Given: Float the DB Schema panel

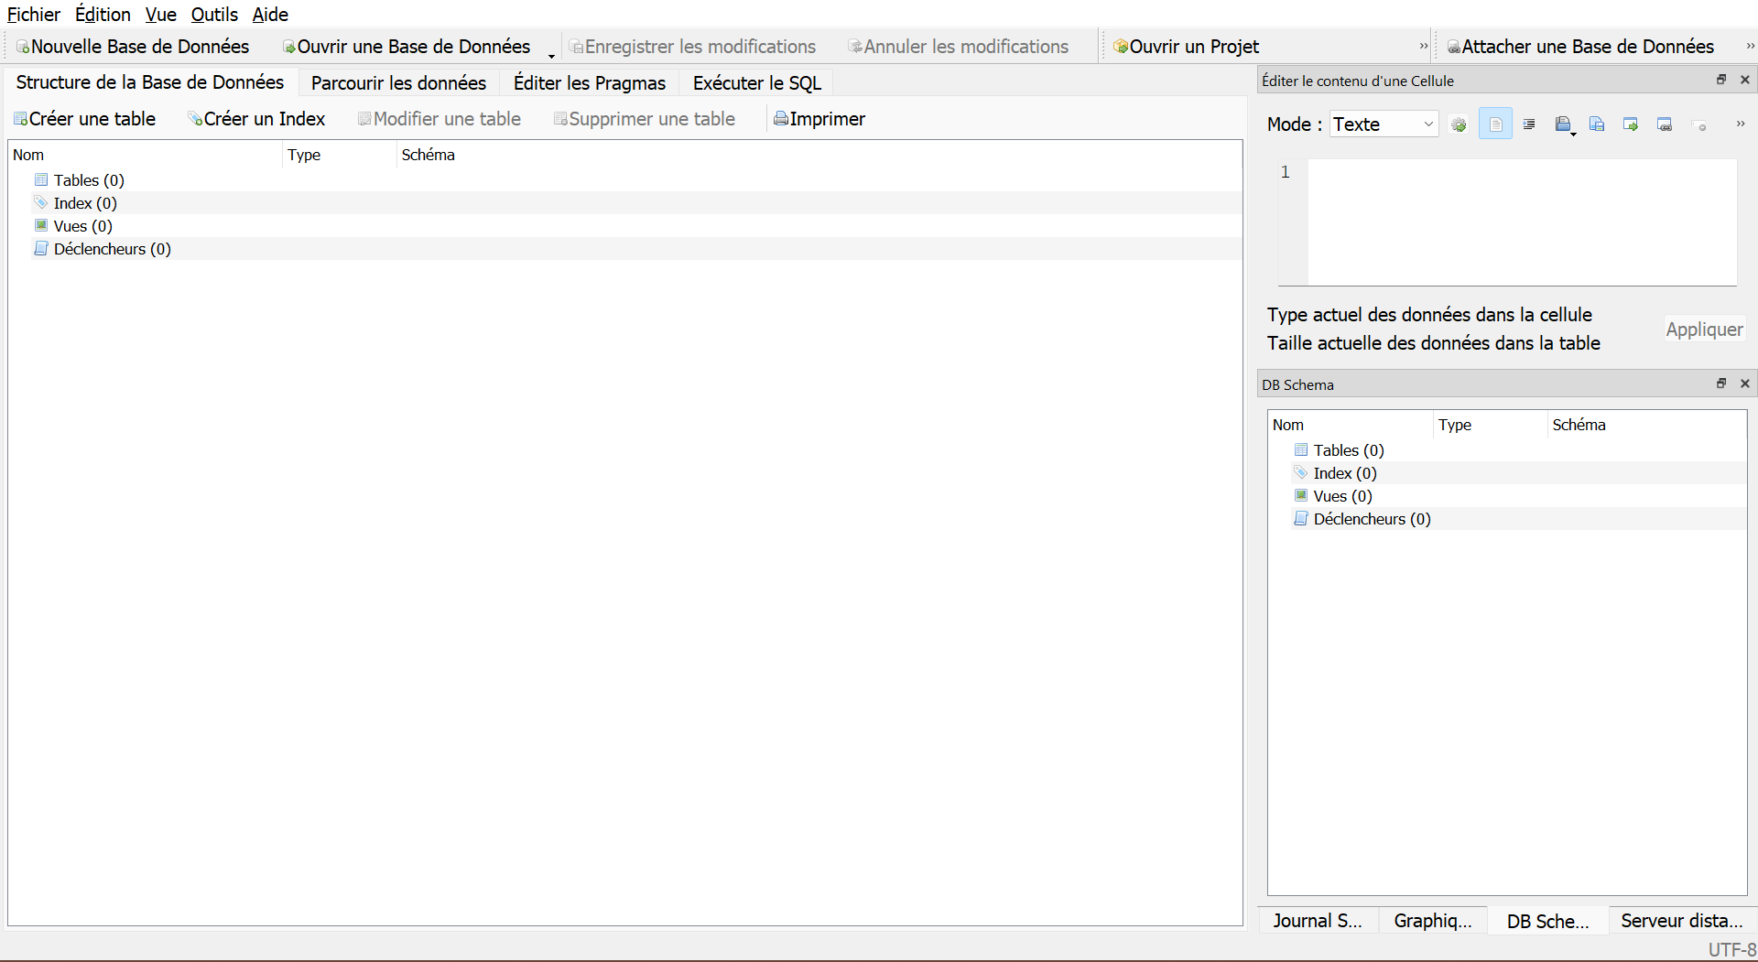Looking at the screenshot, I should coord(1721,384).
